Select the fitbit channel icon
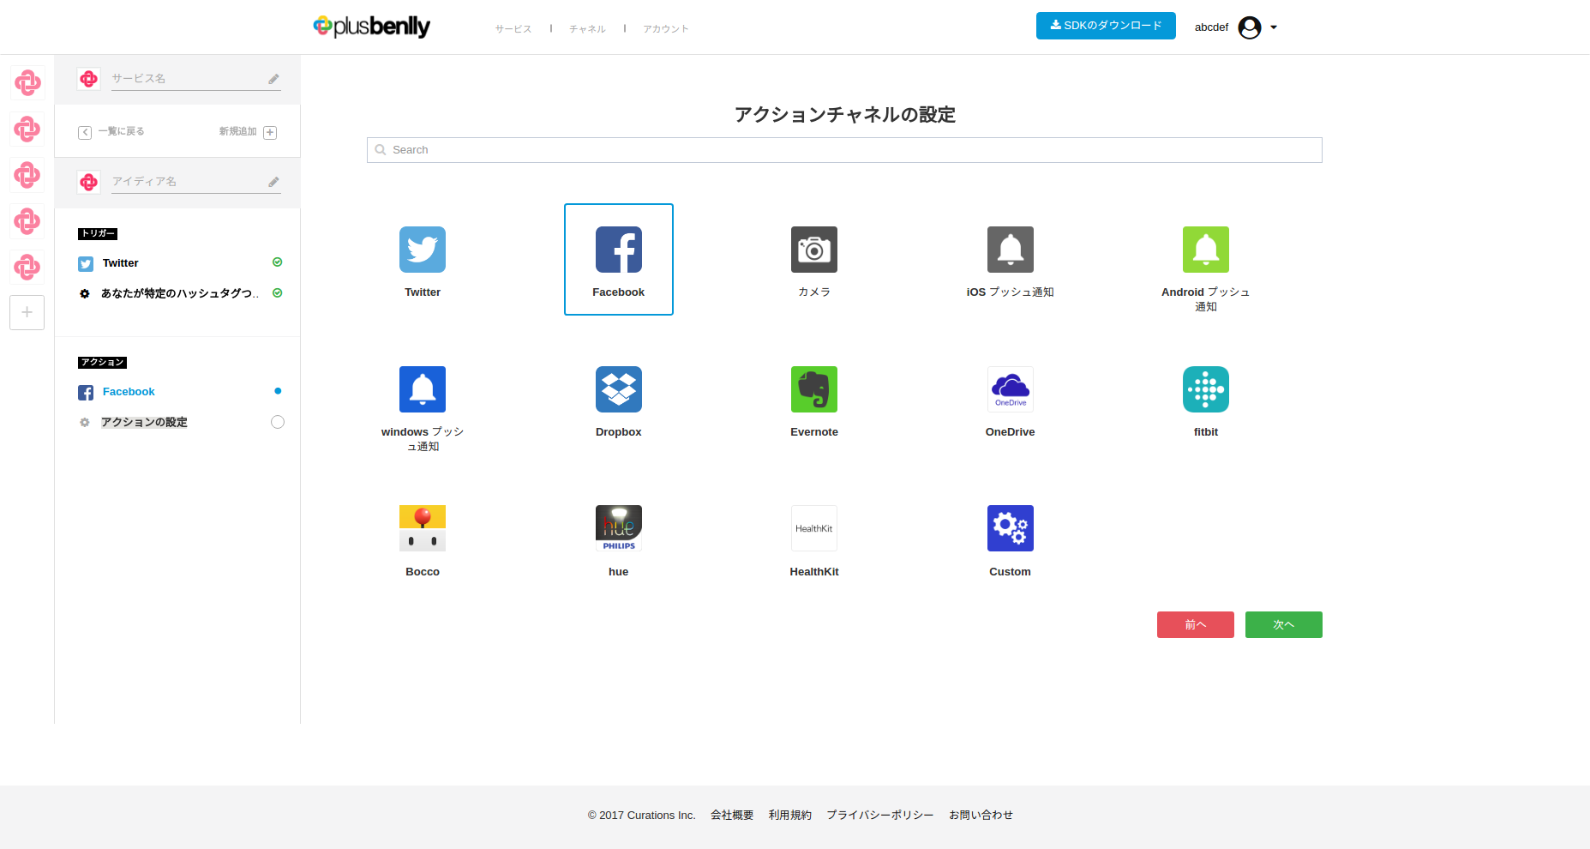This screenshot has width=1590, height=849. point(1206,389)
